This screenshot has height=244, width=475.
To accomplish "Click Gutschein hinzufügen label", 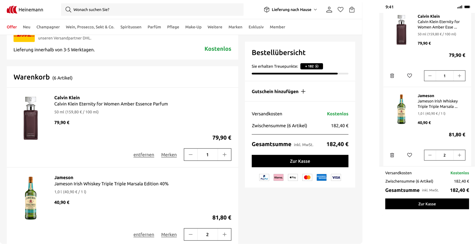I will [275, 91].
